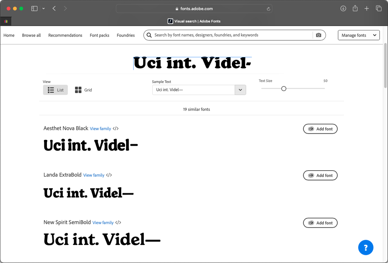The width and height of the screenshot is (388, 263).
Task: Click the code embed icon for Landa ExtraBold
Action: [x=109, y=175]
